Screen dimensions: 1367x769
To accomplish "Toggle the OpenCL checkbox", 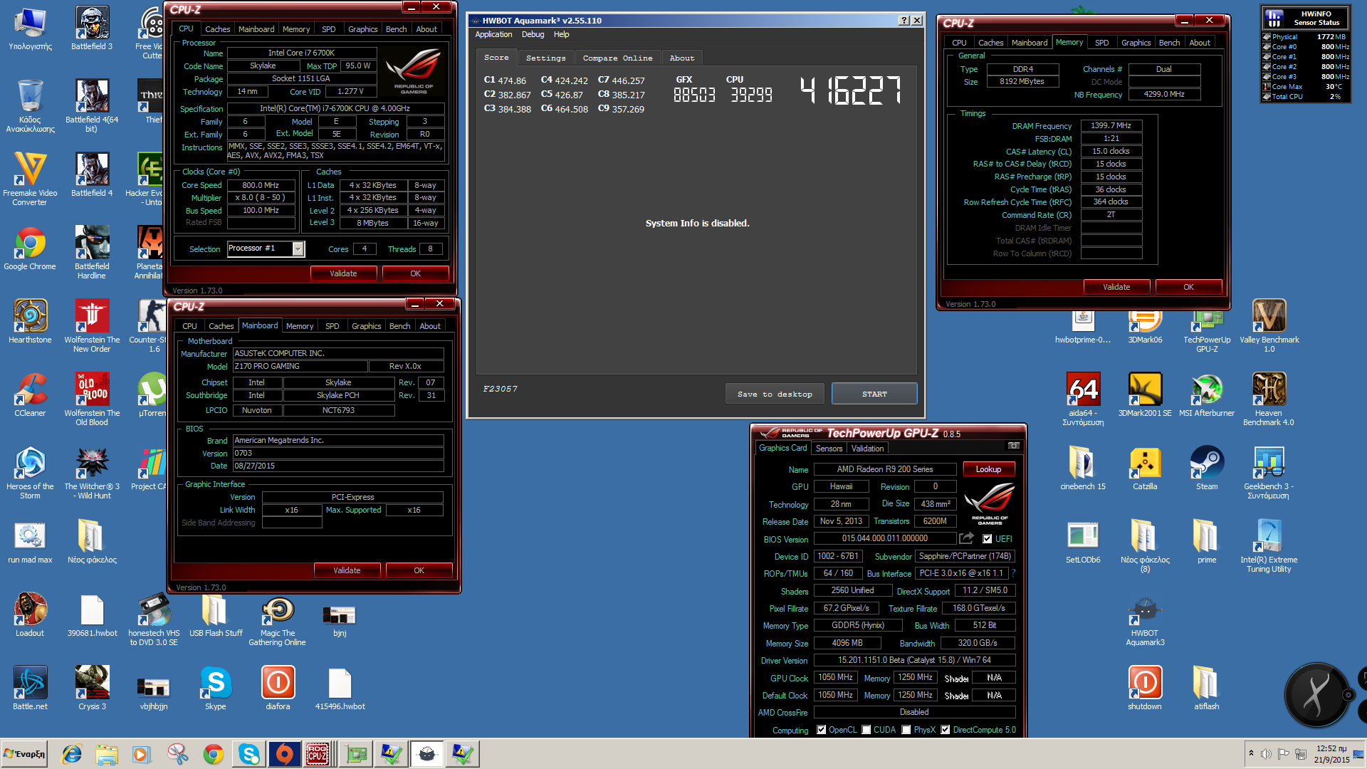I will click(x=822, y=730).
